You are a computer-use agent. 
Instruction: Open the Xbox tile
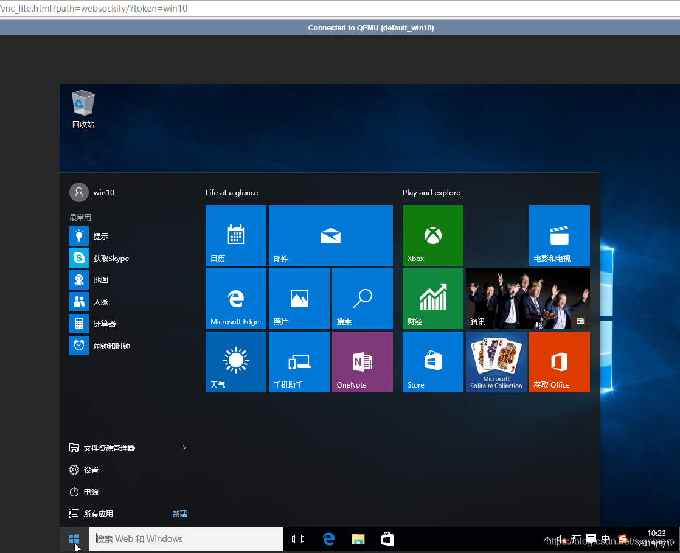[x=433, y=235]
